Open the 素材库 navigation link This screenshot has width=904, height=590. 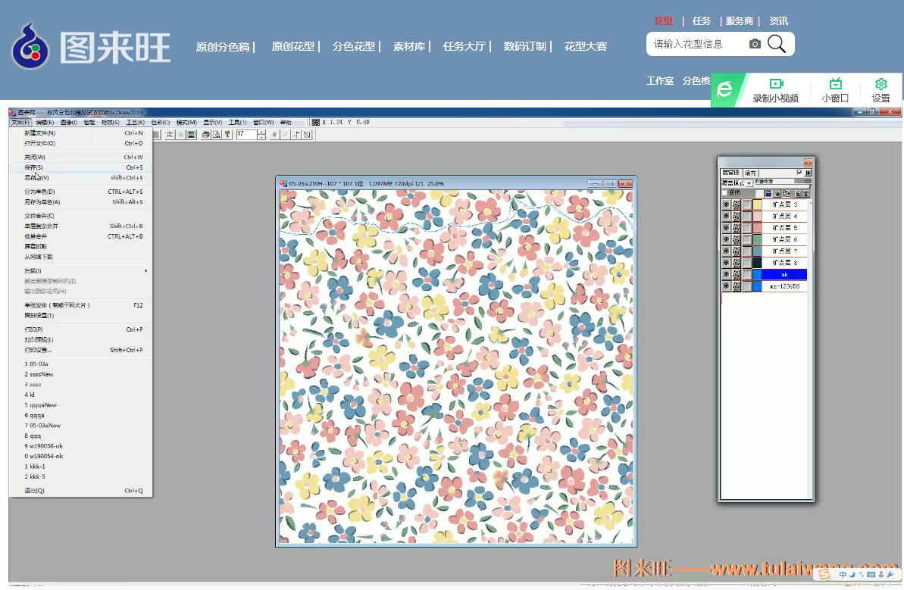click(x=408, y=46)
